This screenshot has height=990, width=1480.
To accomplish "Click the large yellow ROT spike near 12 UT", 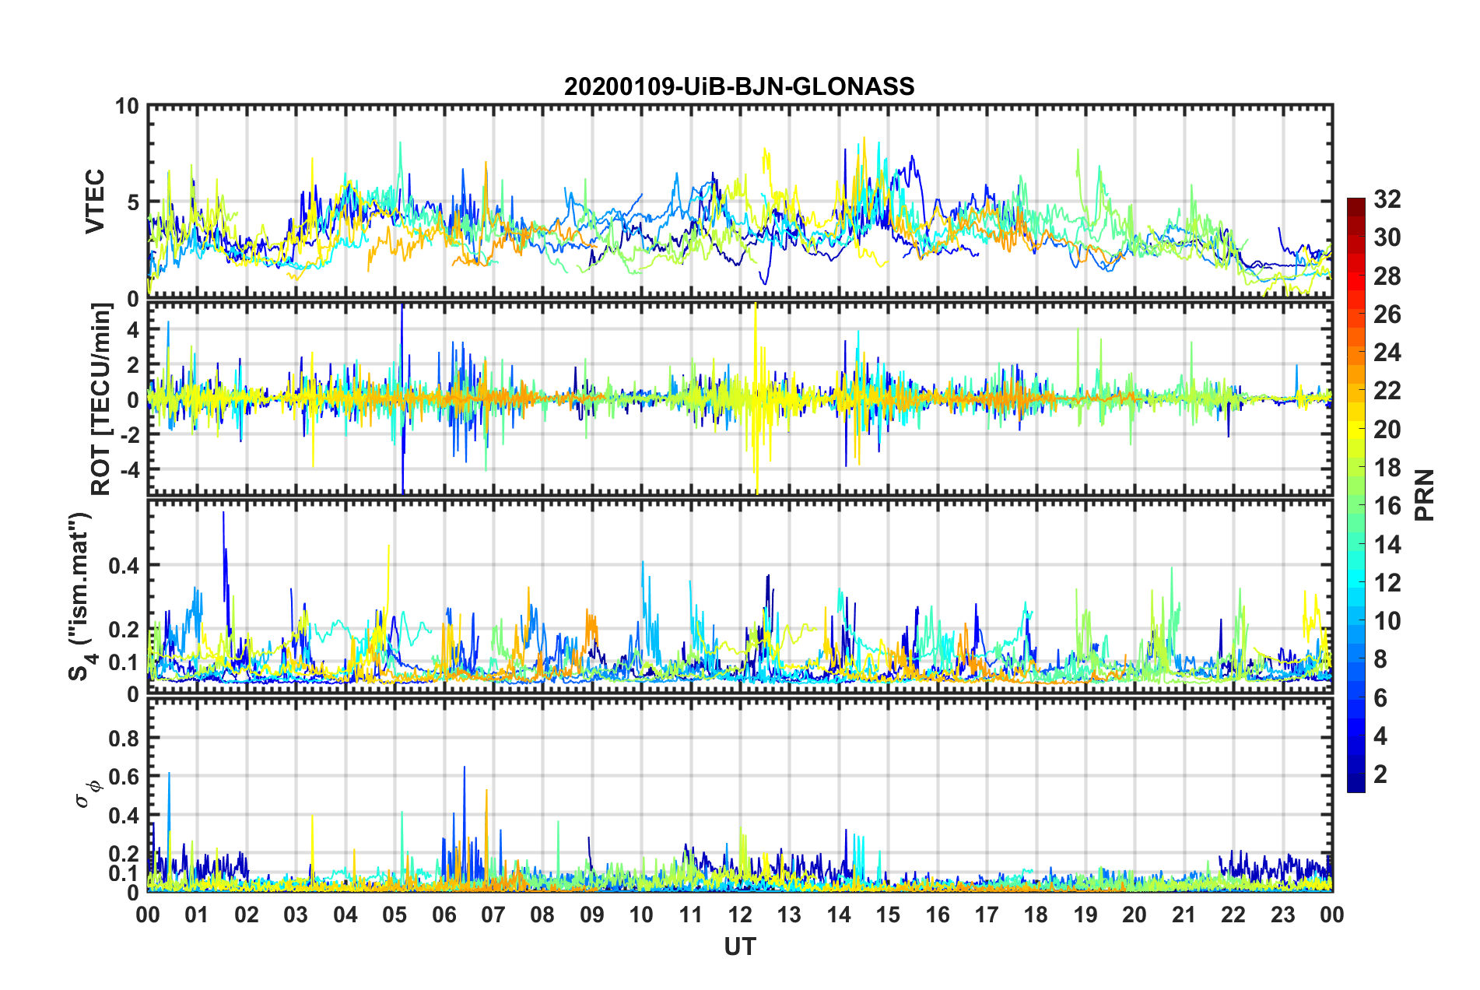I will (x=756, y=397).
